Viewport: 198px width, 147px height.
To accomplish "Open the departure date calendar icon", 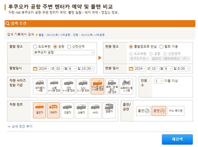I will 35,69.
